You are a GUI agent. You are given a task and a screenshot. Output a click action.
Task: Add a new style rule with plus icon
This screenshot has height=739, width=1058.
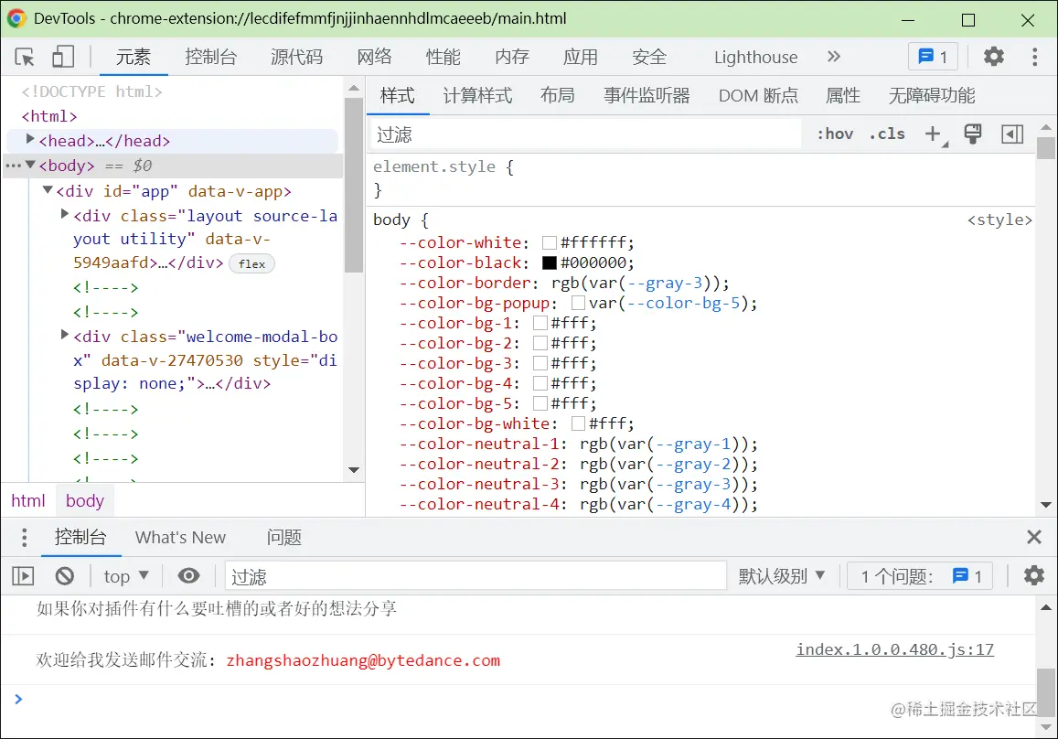click(934, 134)
